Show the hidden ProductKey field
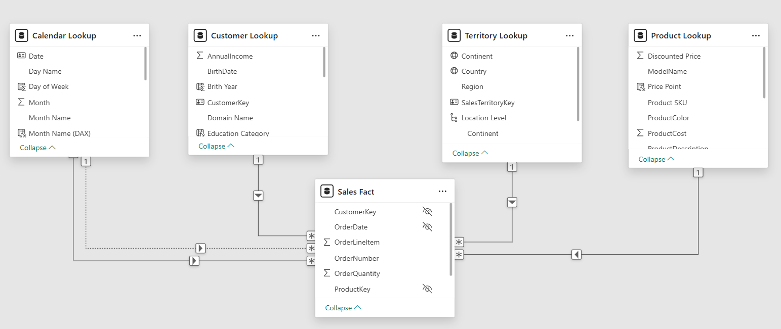The height and width of the screenshot is (329, 781). (427, 289)
